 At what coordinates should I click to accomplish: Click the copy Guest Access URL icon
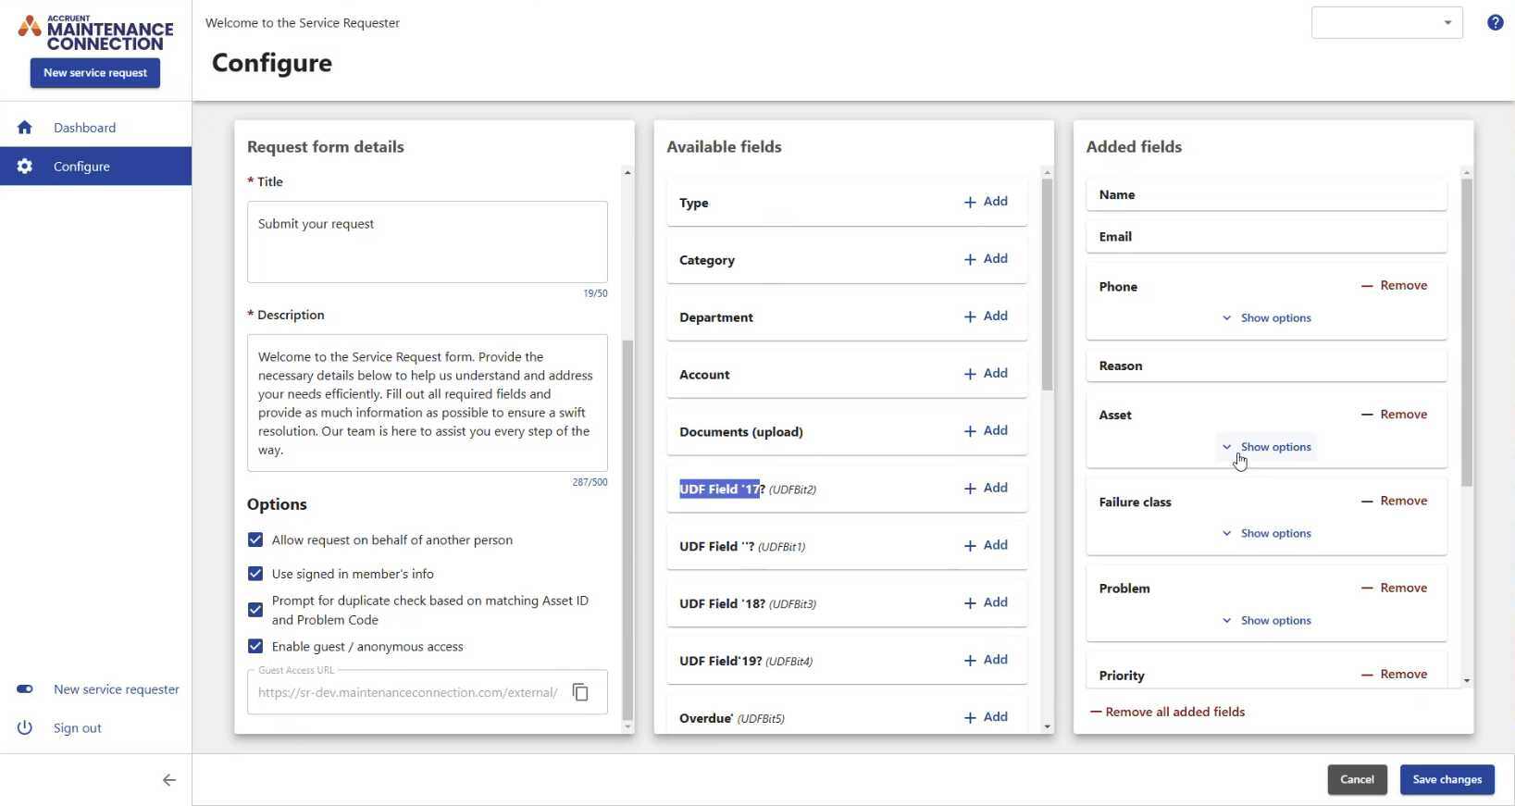(x=580, y=692)
